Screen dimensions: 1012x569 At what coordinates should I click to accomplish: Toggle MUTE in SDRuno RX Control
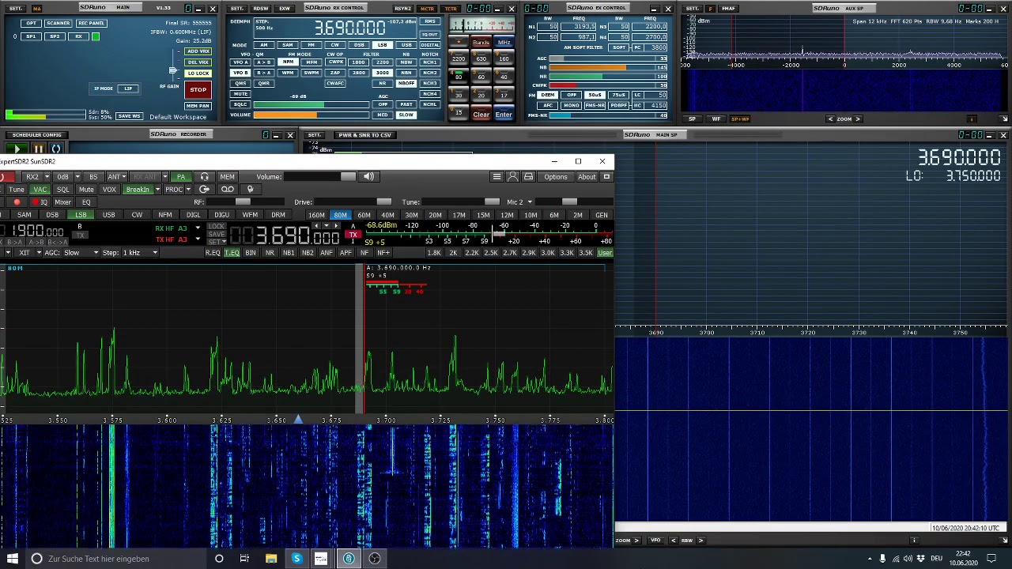tap(240, 94)
